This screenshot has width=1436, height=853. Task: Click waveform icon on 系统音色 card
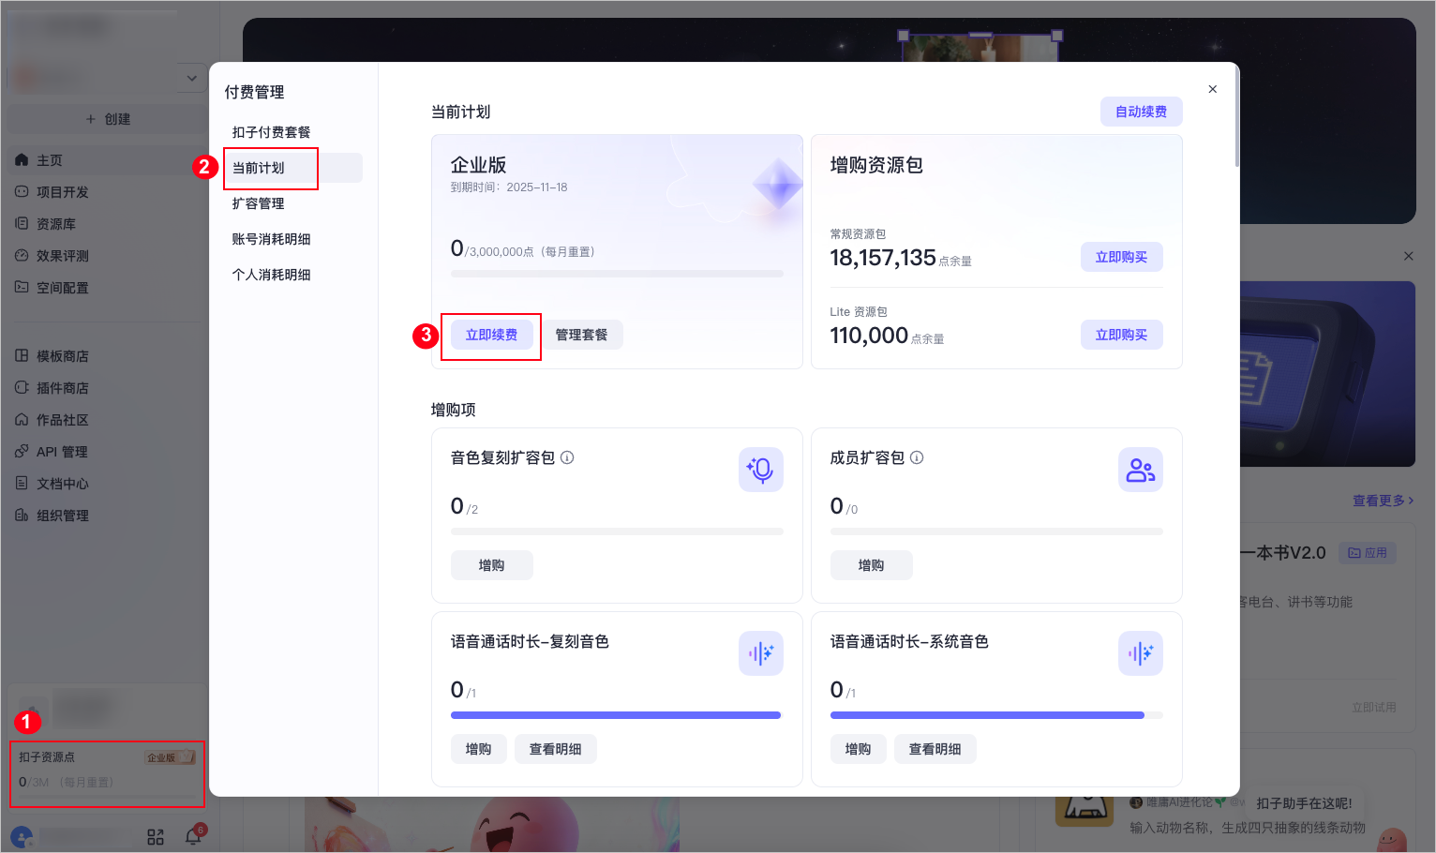click(1141, 653)
